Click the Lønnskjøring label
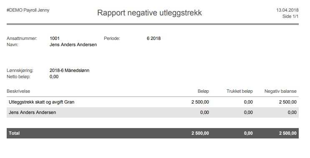Image resolution: width=310 pixels, height=158 pixels. pos(20,71)
